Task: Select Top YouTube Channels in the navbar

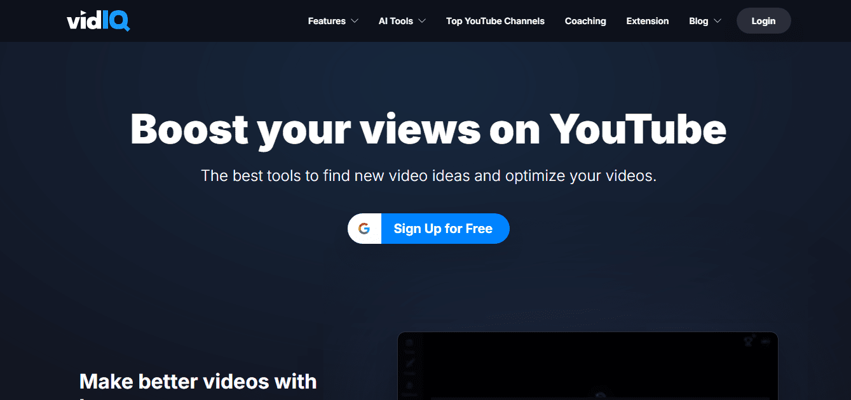Action: (x=495, y=20)
